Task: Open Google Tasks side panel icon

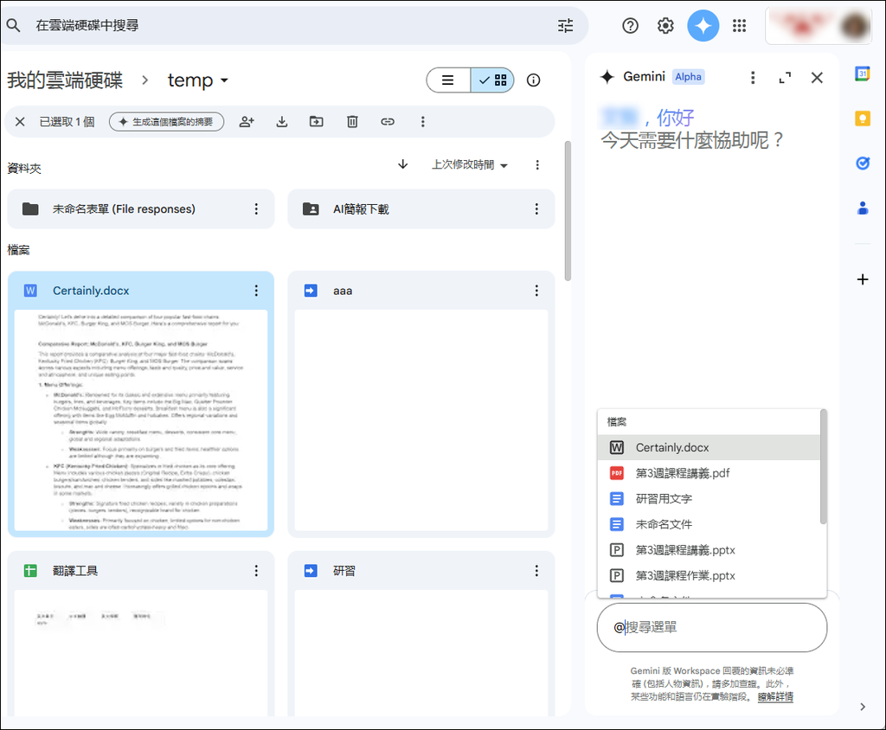Action: pyautogui.click(x=863, y=163)
